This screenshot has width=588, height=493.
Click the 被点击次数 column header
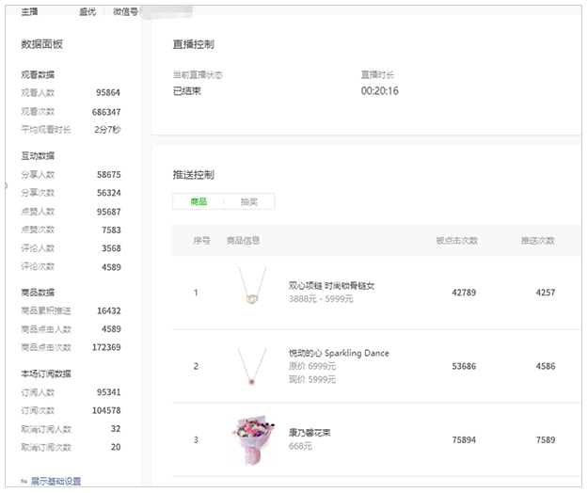pyautogui.click(x=456, y=241)
